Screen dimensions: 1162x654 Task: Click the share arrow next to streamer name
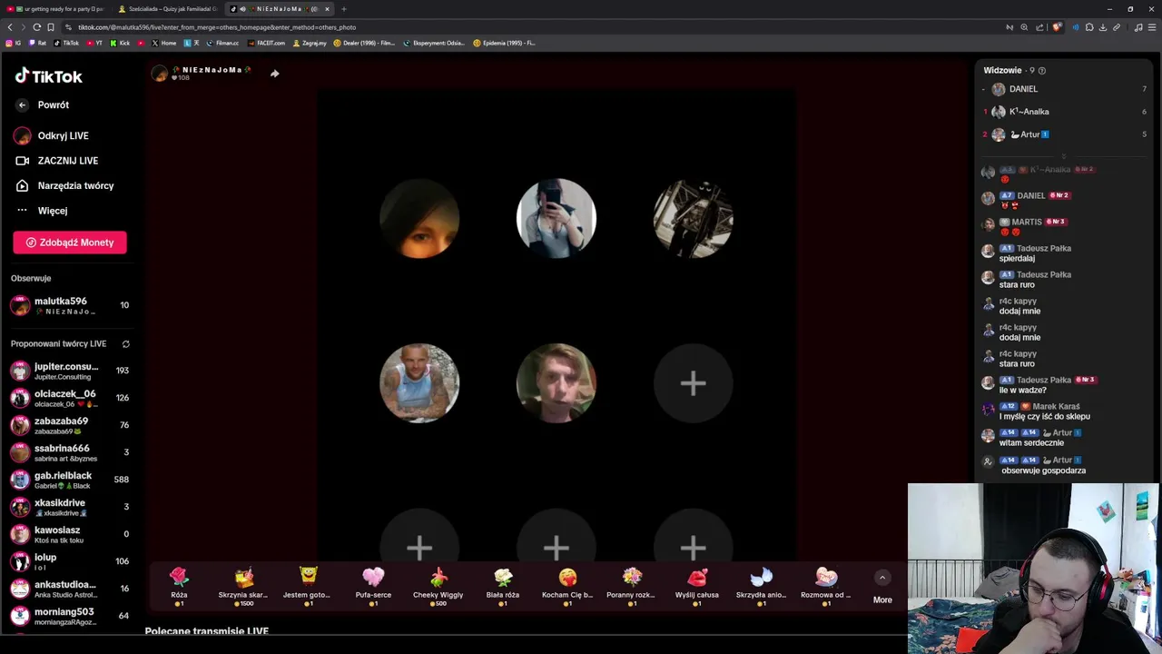(x=274, y=74)
